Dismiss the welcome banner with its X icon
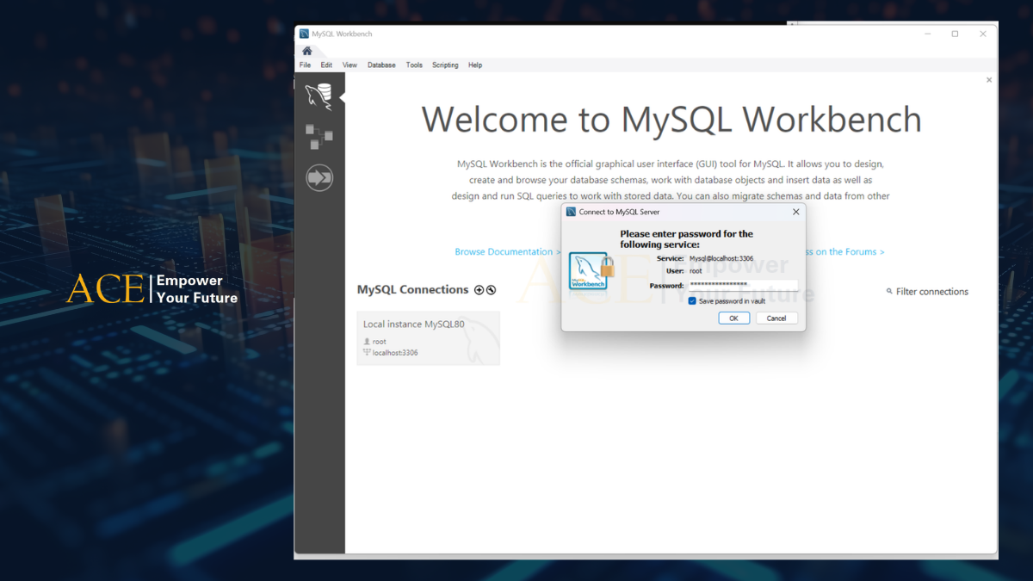 click(988, 79)
